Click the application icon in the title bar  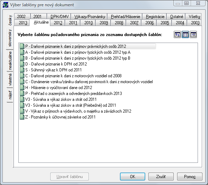6,5
